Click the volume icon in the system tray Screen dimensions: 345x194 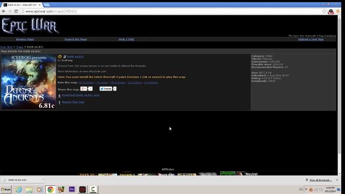(x=321, y=190)
